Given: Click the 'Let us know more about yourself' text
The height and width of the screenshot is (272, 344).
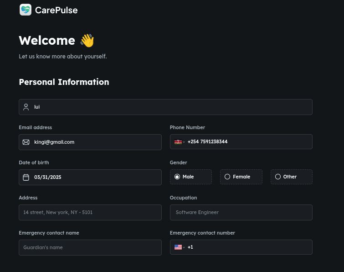Looking at the screenshot, I should [63, 57].
